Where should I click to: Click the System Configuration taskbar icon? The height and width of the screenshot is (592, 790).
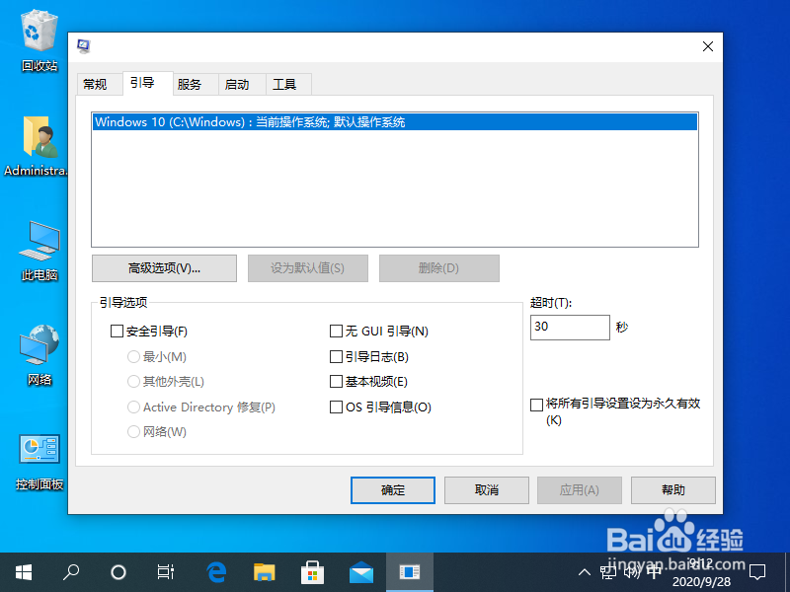[x=410, y=572]
